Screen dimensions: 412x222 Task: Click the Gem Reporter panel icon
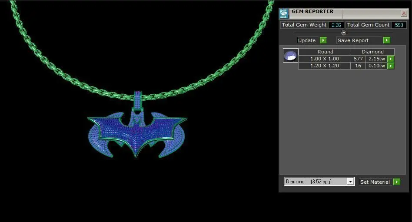click(x=284, y=13)
